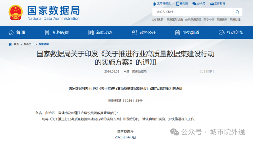The width and height of the screenshot is (253, 142).
Task: Open the 首页 navigation tab
Action: pyautogui.click(x=21, y=33)
